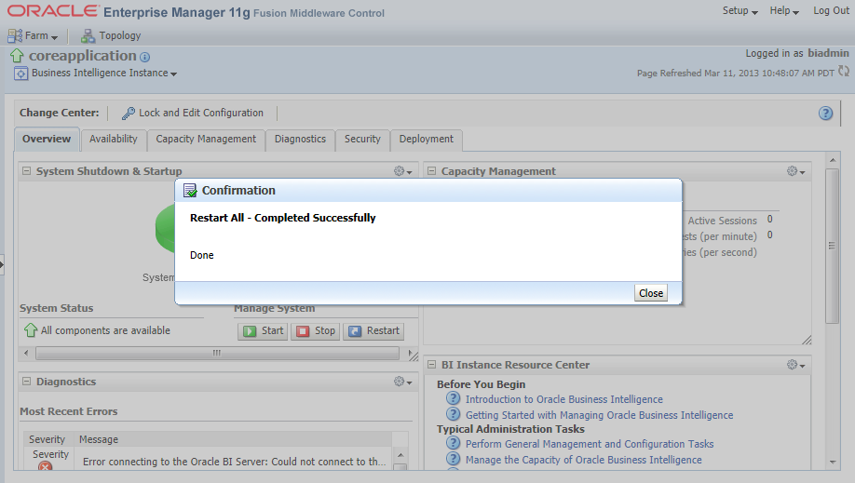
Task: Open Manage the Capacity of Oracle BI link
Action: click(583, 460)
